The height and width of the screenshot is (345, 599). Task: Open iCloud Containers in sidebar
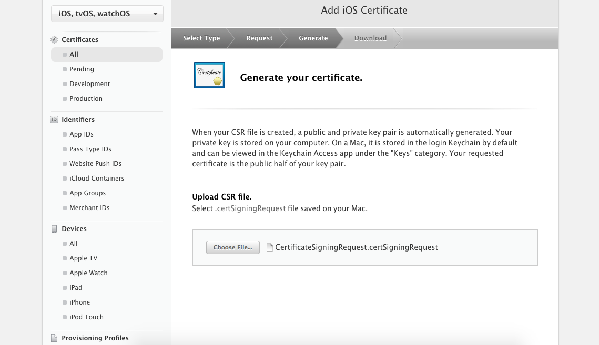point(97,179)
